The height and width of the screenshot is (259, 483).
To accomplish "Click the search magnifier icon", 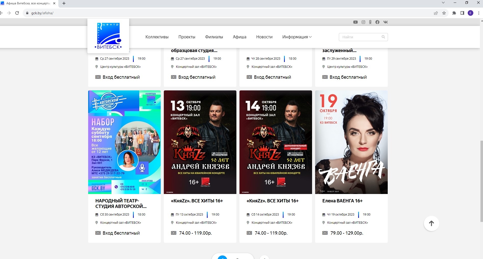I will (x=383, y=37).
